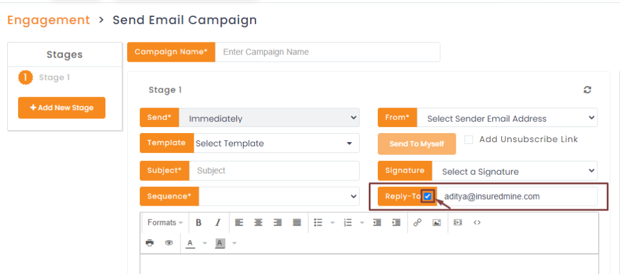
Task: Open the Select a Signature dropdown
Action: coord(515,171)
